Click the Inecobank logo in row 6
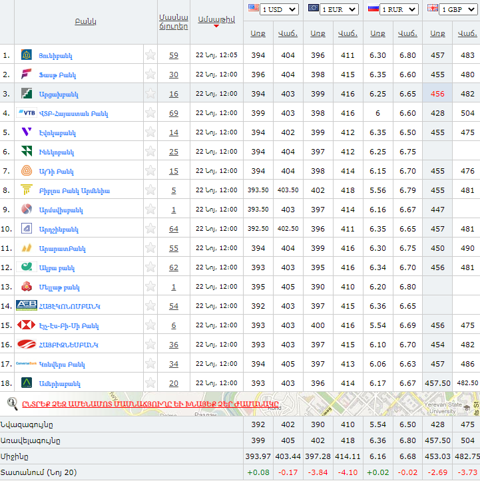The width and height of the screenshot is (480, 481). [x=27, y=152]
